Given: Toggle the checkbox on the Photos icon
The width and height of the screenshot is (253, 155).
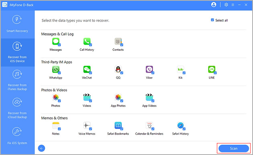Looking at the screenshot, I should pyautogui.click(x=59, y=101).
